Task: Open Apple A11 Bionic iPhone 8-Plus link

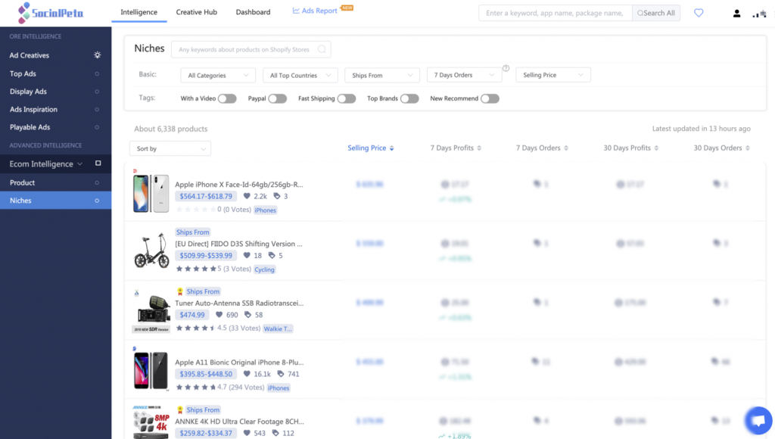Action: (239, 363)
